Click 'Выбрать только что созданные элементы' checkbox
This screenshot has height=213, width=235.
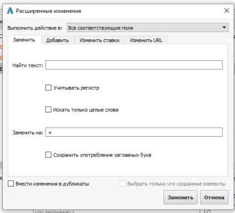(x=122, y=184)
